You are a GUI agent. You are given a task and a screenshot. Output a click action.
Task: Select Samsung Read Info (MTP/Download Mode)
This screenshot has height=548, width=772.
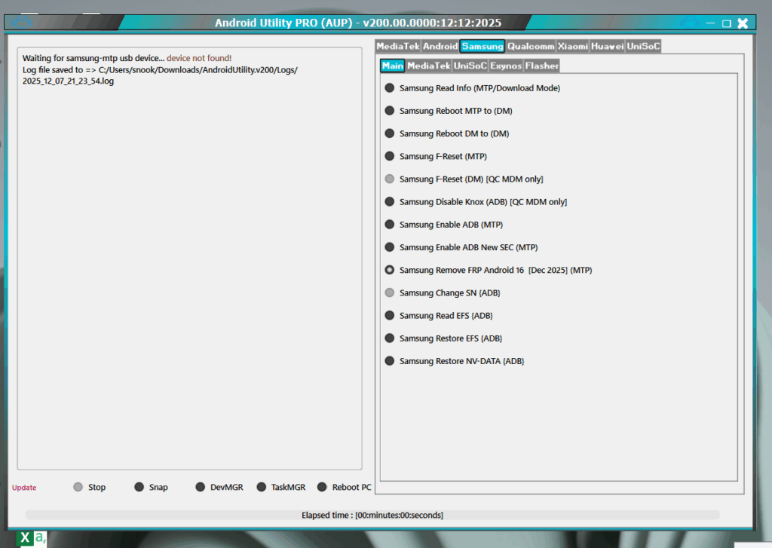click(x=390, y=87)
